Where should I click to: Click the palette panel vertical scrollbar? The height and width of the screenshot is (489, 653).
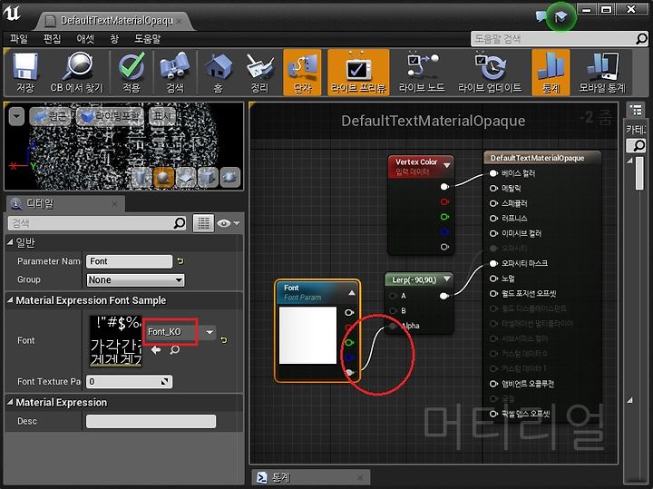[639, 175]
